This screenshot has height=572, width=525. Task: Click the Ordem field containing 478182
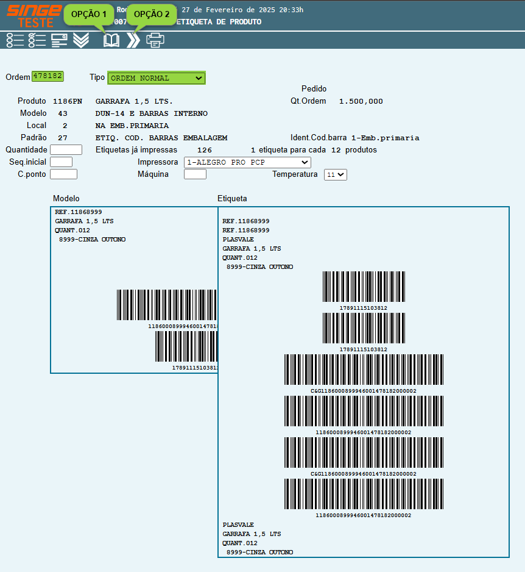(48, 76)
